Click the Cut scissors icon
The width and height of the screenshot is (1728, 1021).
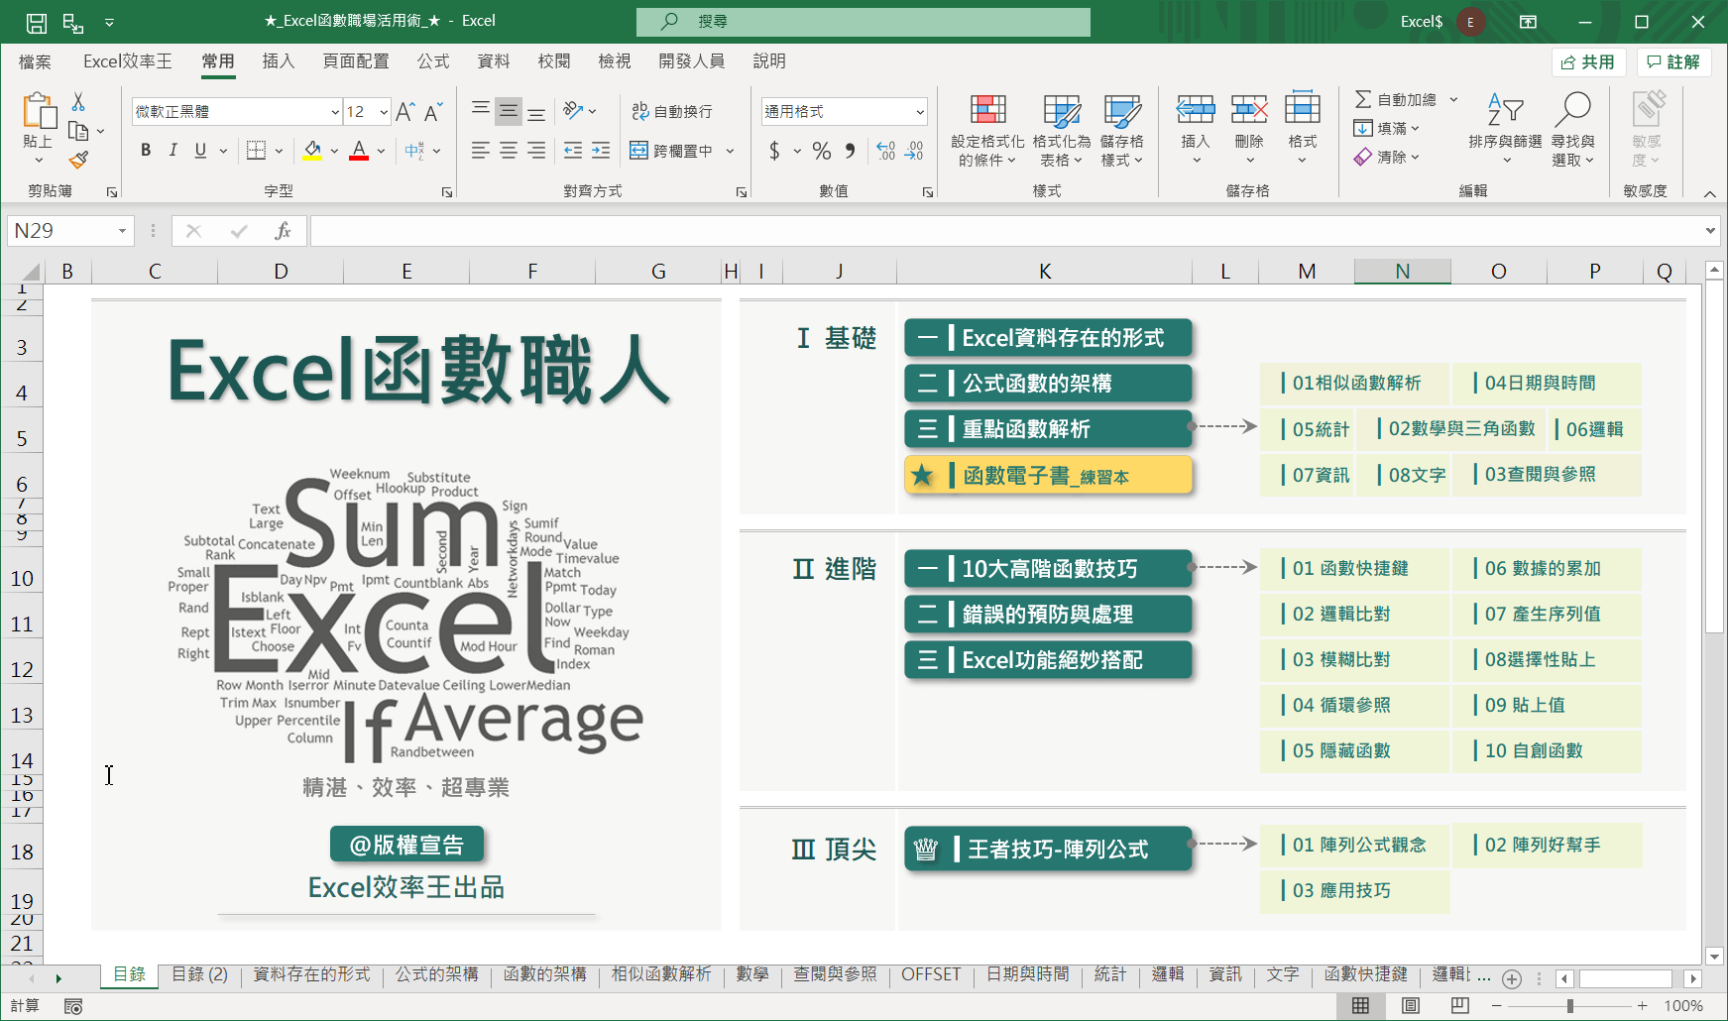coord(78,102)
